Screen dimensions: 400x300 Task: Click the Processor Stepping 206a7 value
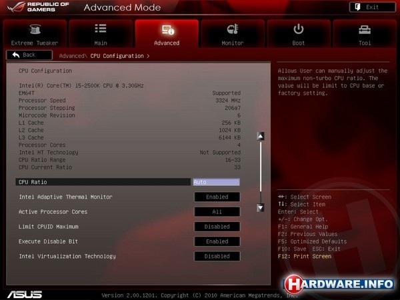[233, 108]
